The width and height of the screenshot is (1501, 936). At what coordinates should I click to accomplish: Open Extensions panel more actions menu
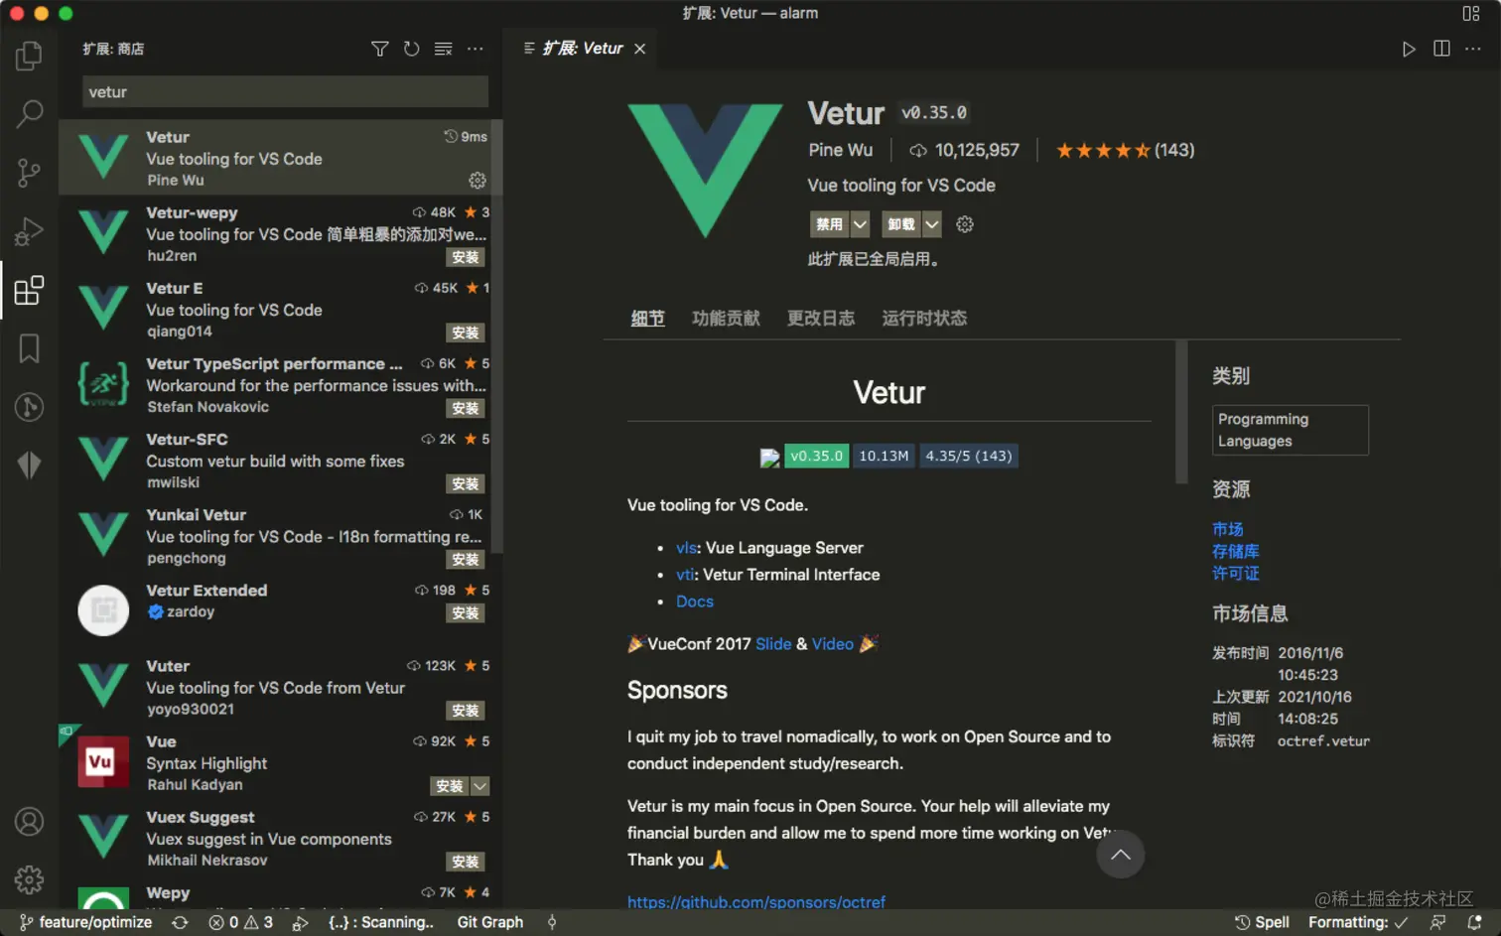[476, 49]
